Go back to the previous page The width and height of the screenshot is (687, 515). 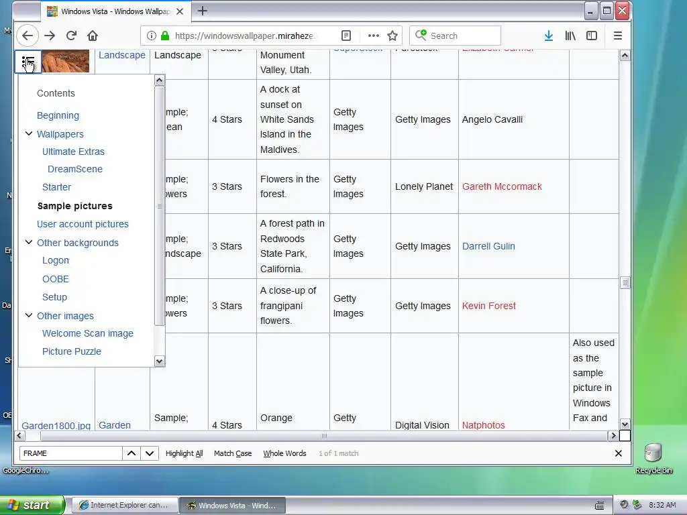click(x=28, y=36)
